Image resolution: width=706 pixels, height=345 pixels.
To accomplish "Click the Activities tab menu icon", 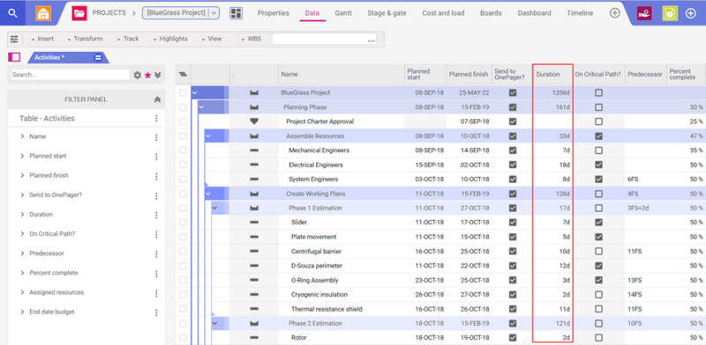I will (97, 57).
